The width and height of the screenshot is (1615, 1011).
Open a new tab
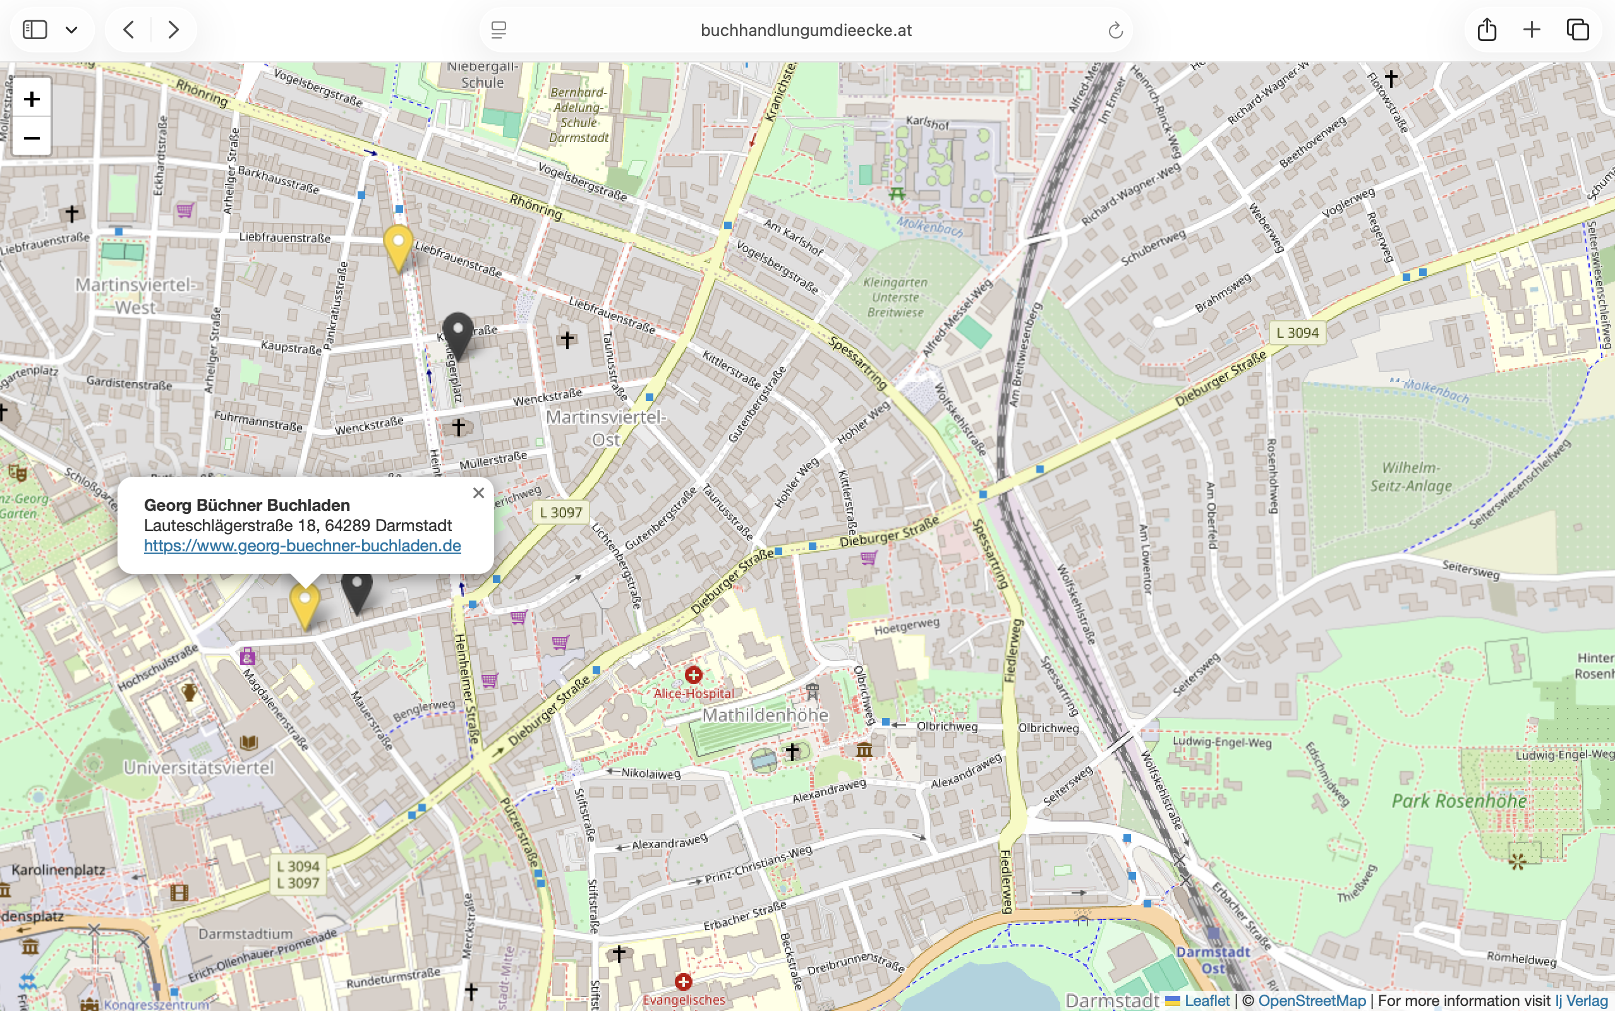click(1532, 30)
